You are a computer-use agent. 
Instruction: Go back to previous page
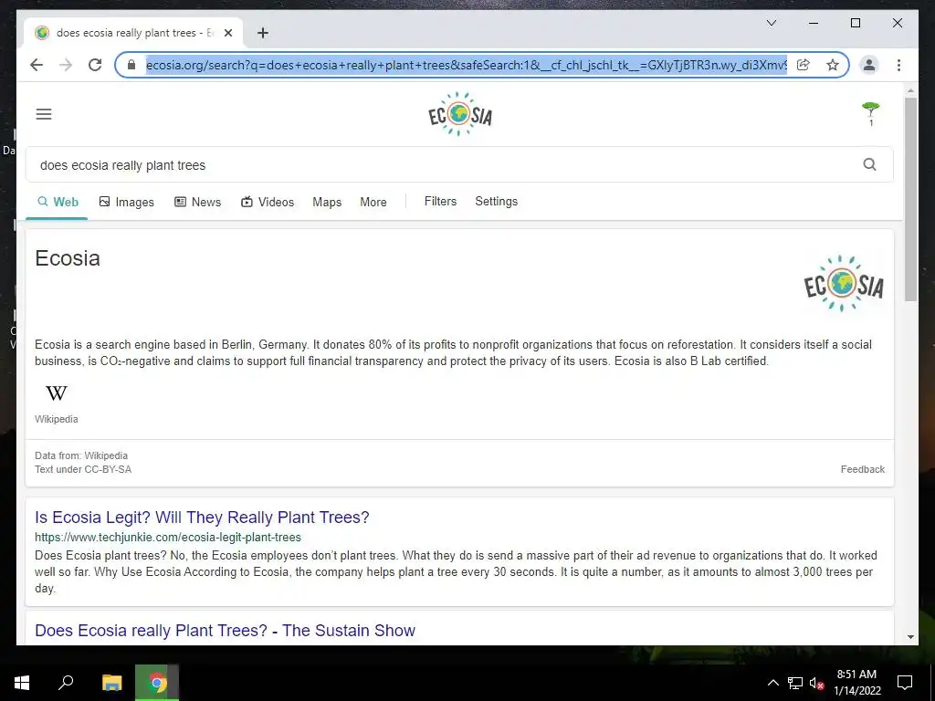click(x=37, y=65)
